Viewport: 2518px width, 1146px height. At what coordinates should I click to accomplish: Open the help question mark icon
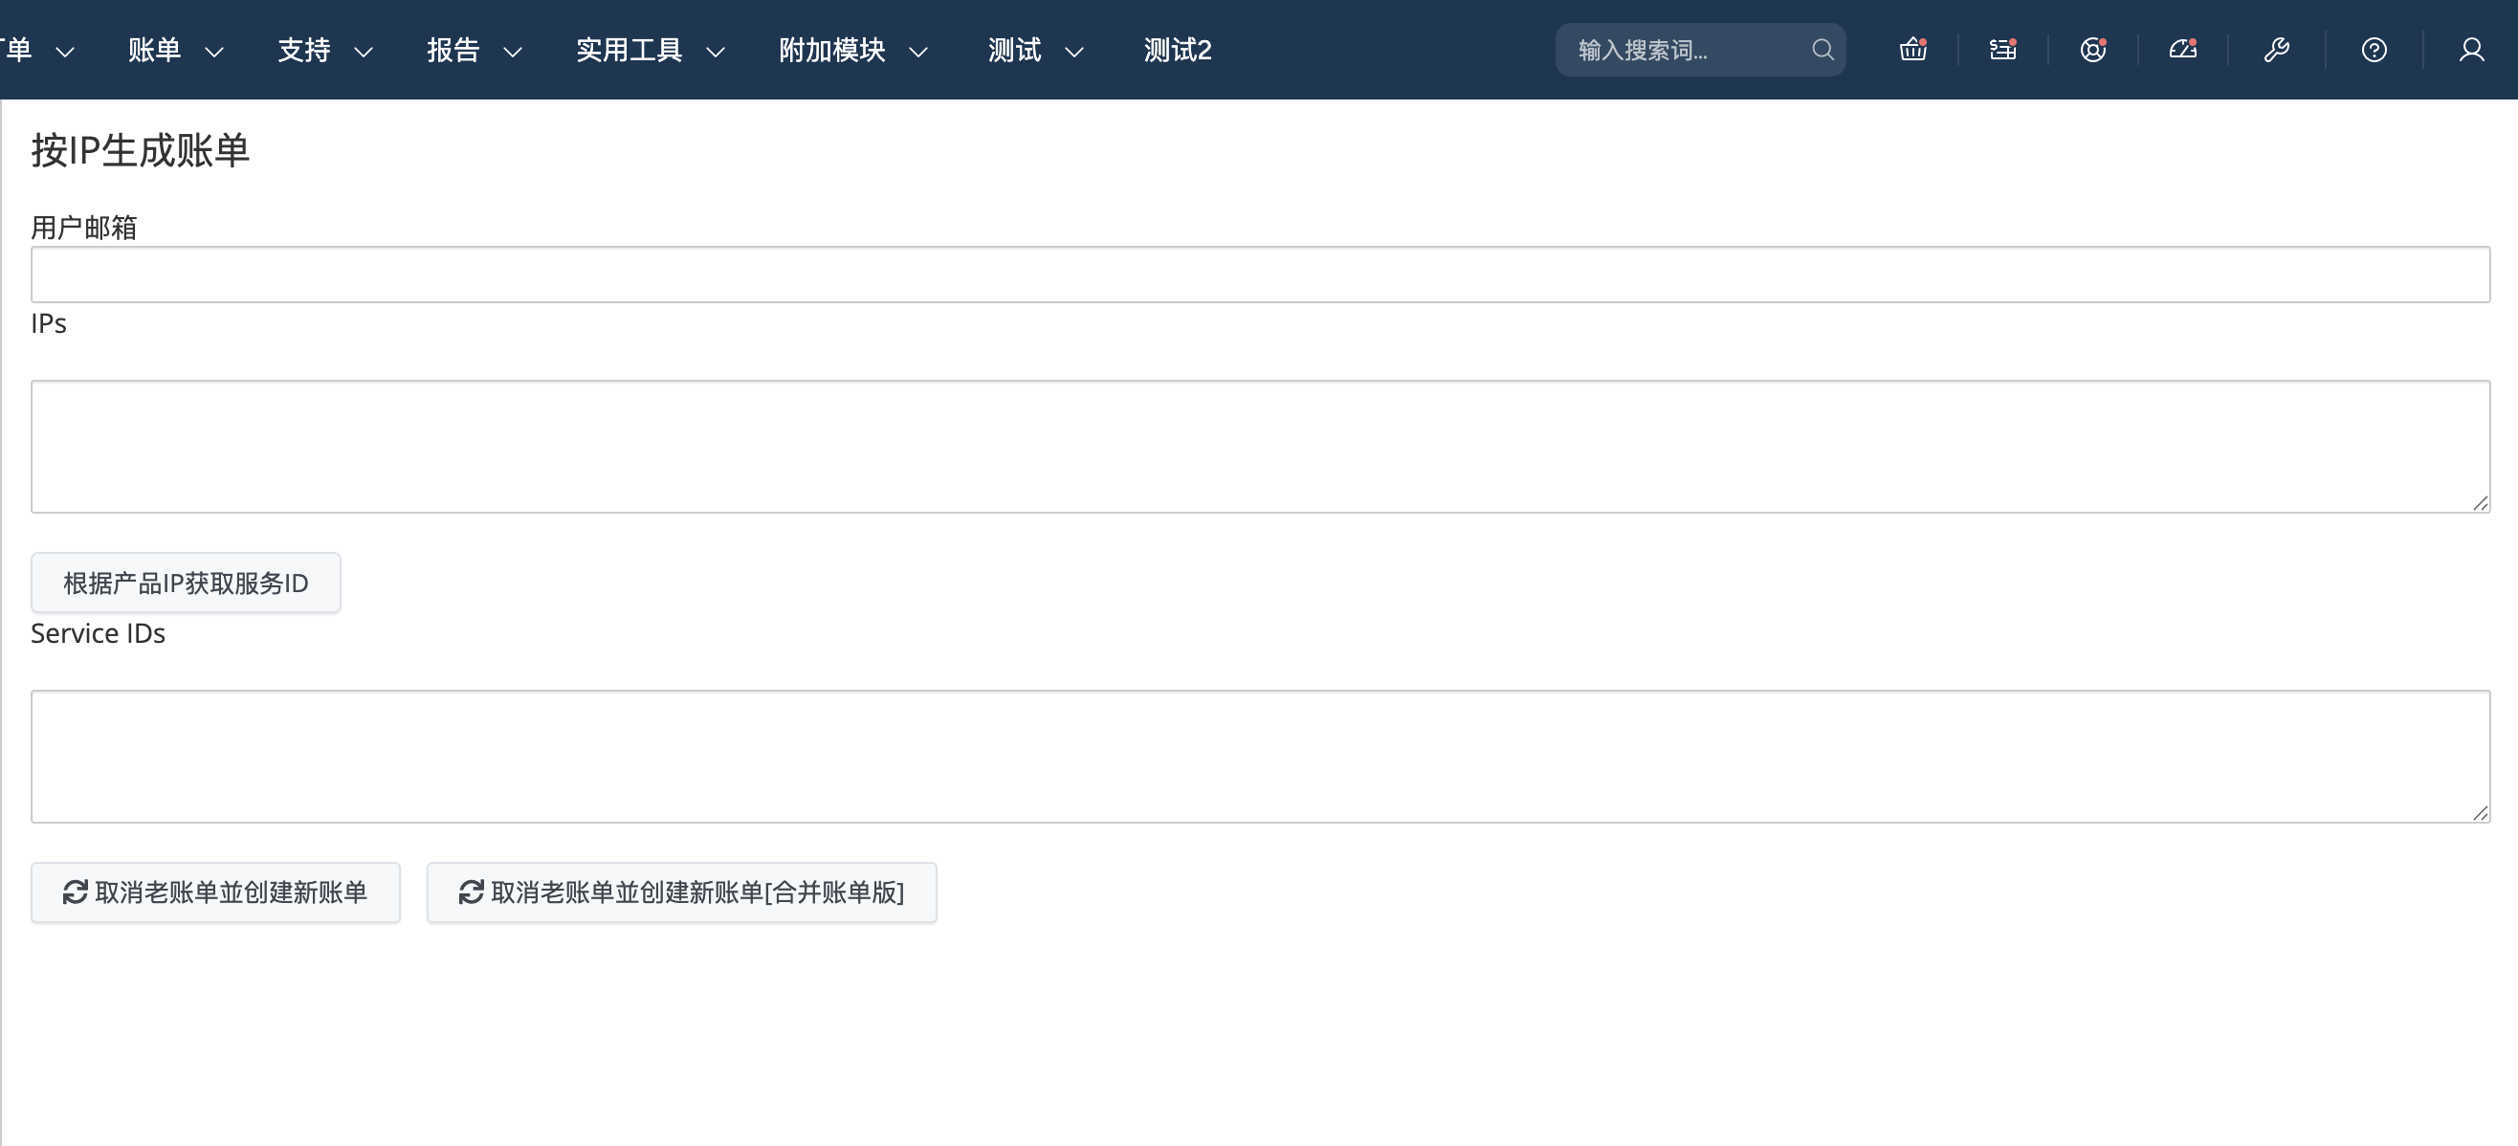(x=2374, y=50)
